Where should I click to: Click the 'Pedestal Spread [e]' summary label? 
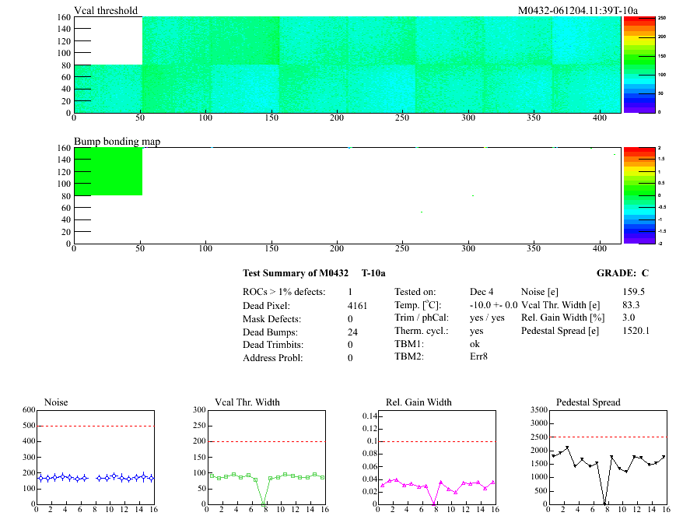click(x=560, y=331)
